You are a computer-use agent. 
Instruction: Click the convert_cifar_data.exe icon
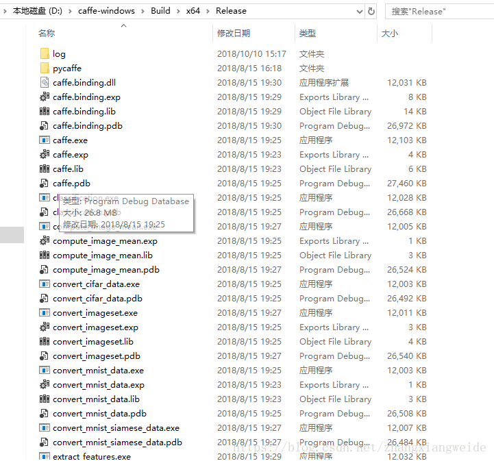45,284
